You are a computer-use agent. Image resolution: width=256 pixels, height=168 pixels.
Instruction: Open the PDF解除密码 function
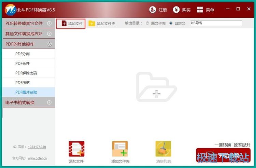click(x=29, y=73)
